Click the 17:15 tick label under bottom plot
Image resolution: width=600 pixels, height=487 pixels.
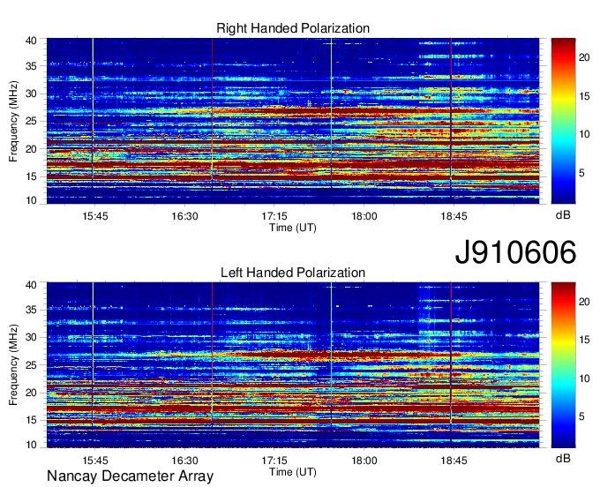[x=274, y=461]
